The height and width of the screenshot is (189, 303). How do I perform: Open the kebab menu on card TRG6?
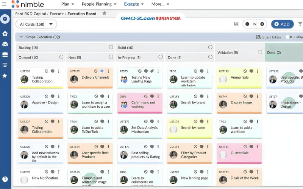pyautogui.click(x=208, y=71)
